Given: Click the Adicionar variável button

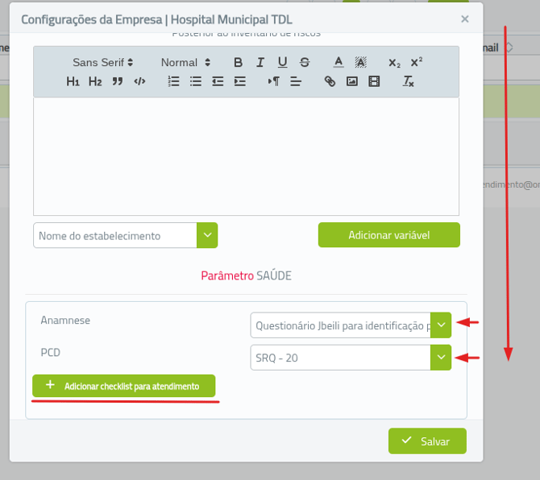Looking at the screenshot, I should (388, 235).
